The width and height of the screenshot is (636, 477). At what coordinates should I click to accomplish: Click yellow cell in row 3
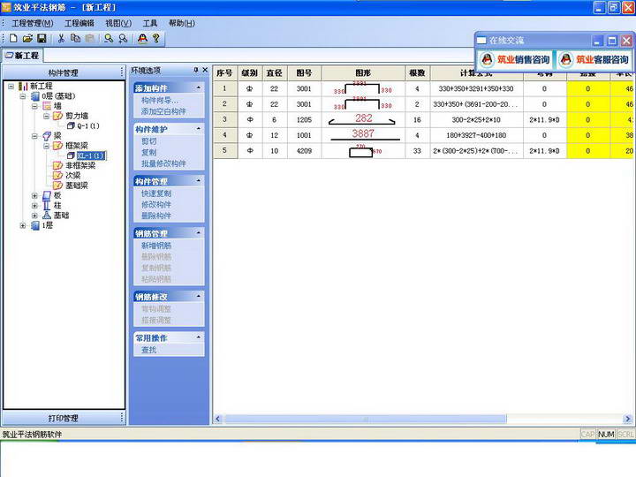pyautogui.click(x=587, y=119)
